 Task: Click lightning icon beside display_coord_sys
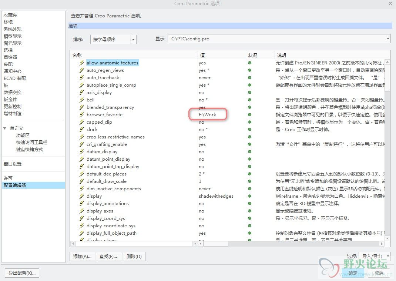(x=81, y=218)
